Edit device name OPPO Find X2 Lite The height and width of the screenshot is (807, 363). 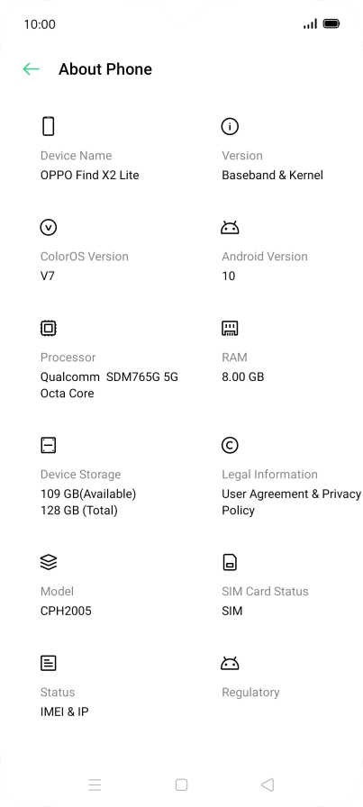(x=89, y=175)
